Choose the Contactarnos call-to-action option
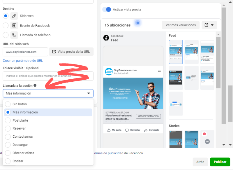This screenshot has width=233, height=175. point(48,136)
